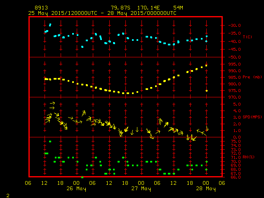Click the 73.0 humidity tick label
The height and width of the screenshot is (198, 264).
[x=236, y=149]
